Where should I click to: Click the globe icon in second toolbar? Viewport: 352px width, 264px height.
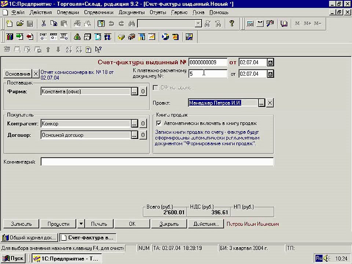coord(165,37)
